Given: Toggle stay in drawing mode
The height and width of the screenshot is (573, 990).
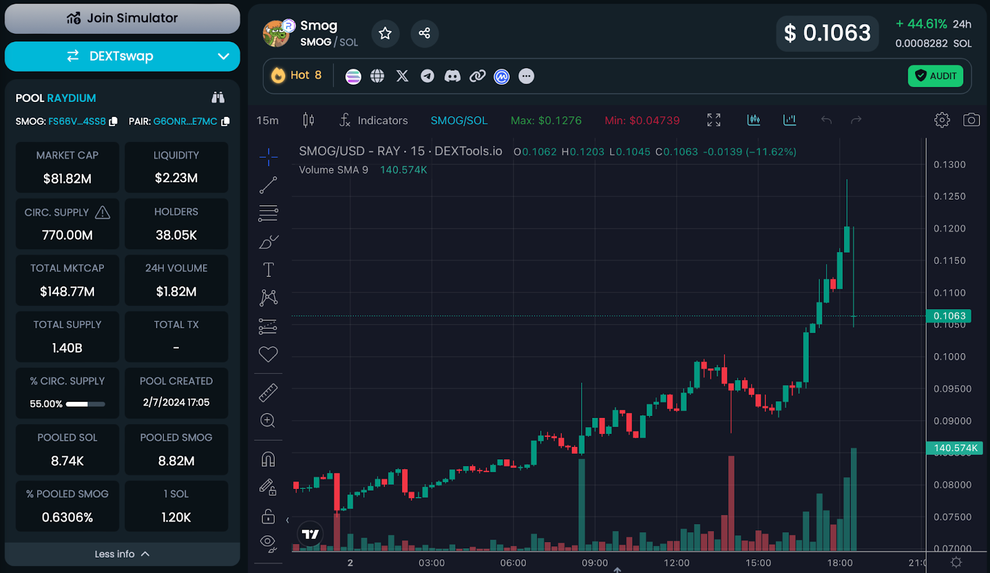Looking at the screenshot, I should point(268,488).
